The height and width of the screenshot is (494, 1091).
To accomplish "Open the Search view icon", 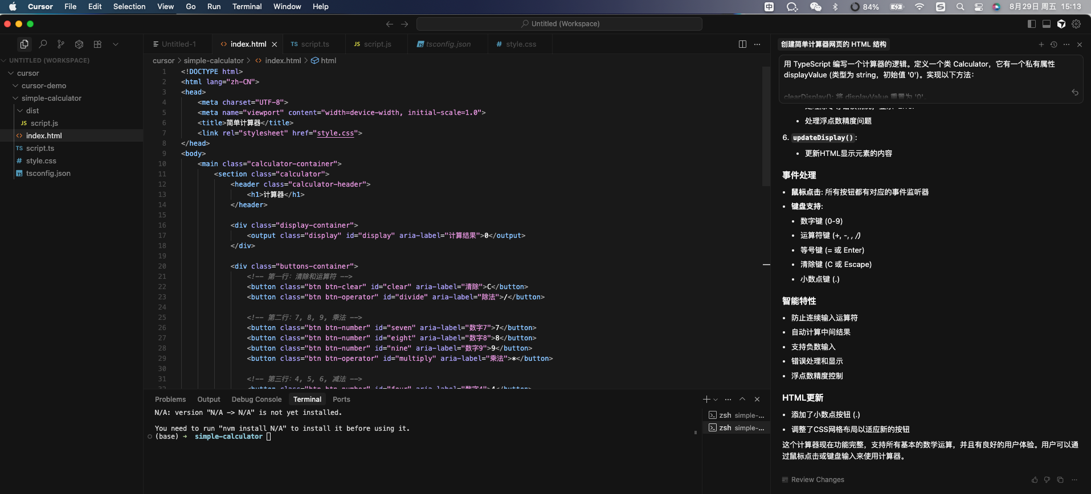I will point(43,44).
